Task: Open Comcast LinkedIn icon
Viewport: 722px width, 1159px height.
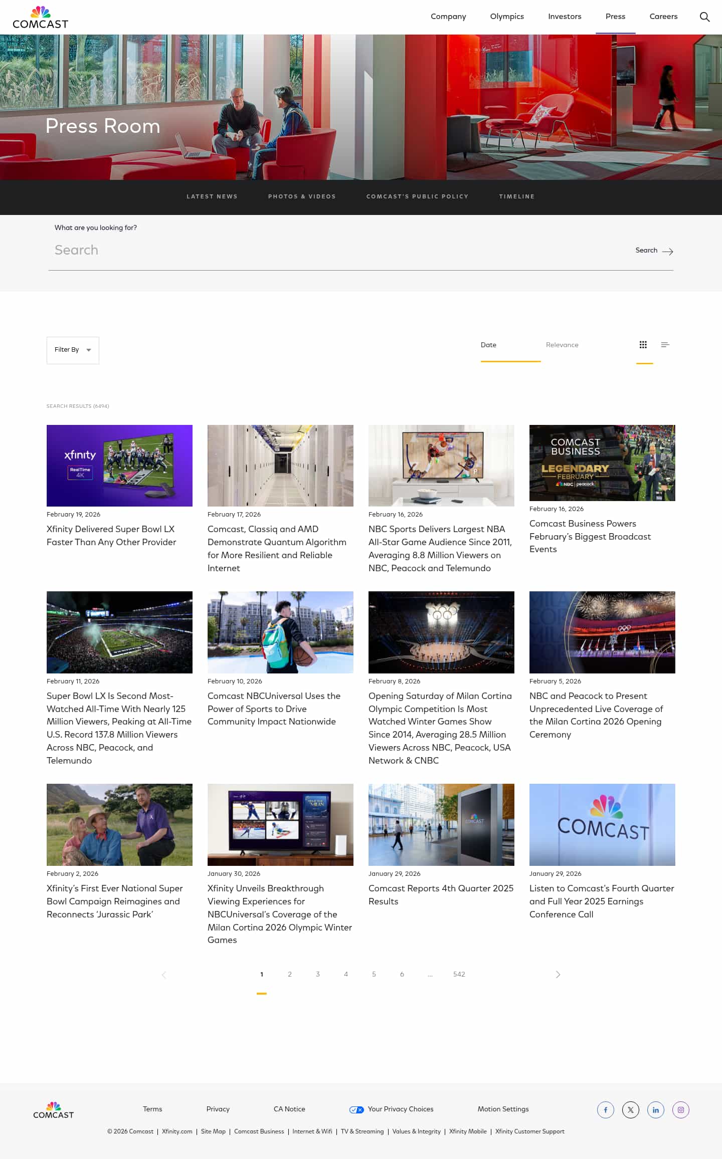Action: coord(656,1110)
